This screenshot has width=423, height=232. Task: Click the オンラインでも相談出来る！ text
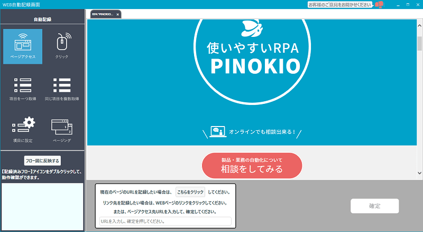point(262,132)
